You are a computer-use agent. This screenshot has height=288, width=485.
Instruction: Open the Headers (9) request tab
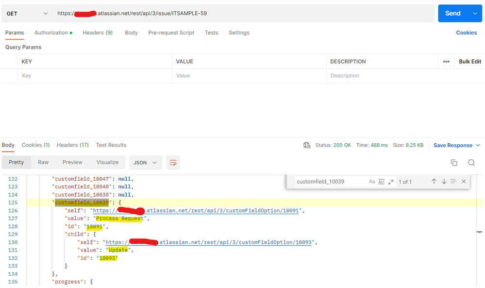point(98,33)
